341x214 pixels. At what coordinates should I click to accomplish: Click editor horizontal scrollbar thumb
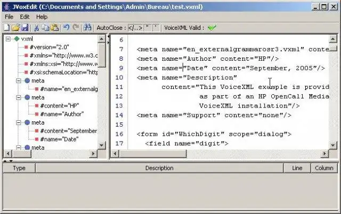153,154
